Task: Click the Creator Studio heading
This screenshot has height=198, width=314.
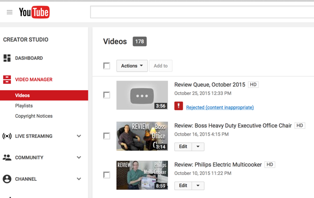Action: 26,39
